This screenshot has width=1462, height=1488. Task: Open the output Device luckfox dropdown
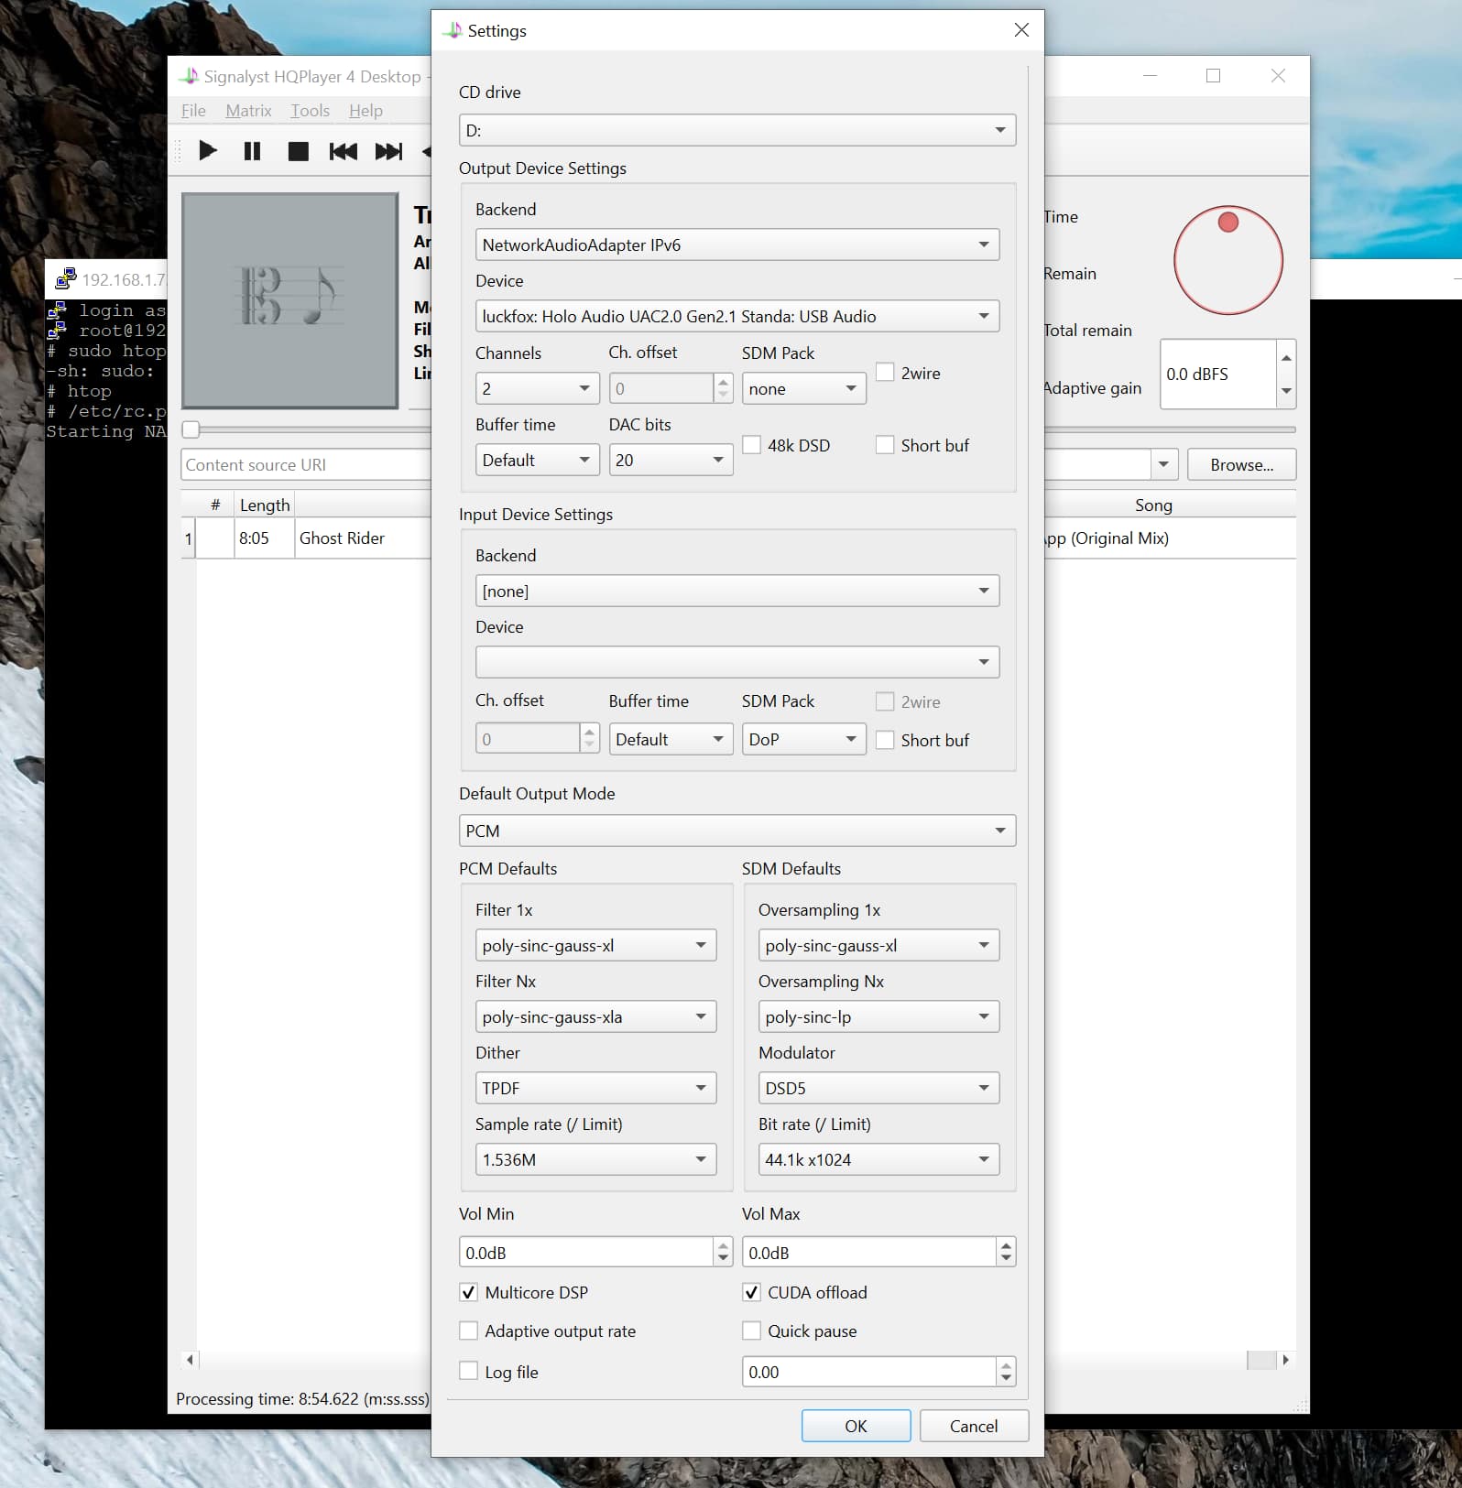coord(736,316)
